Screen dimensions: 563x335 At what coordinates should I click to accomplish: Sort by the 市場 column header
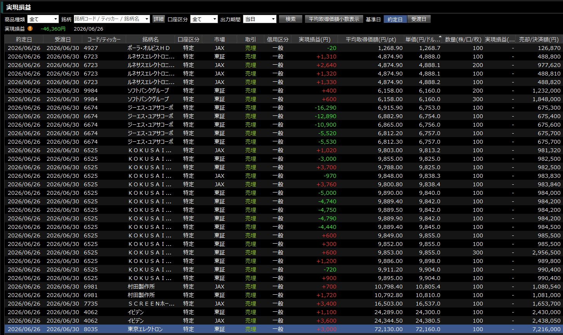pos(220,39)
